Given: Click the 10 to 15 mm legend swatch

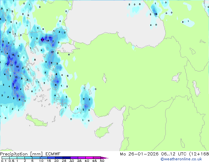Looking at the screenshot, I should 44,158.
